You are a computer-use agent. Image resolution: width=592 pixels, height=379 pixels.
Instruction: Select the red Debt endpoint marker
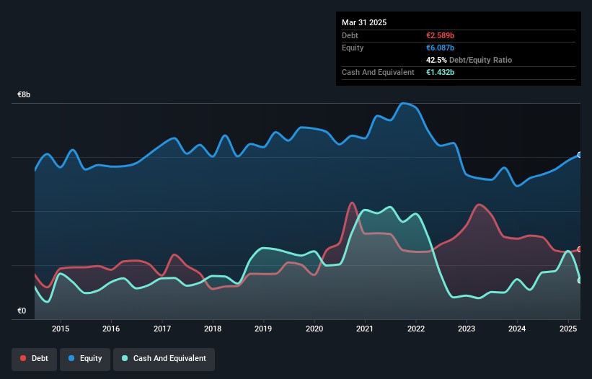coord(579,249)
